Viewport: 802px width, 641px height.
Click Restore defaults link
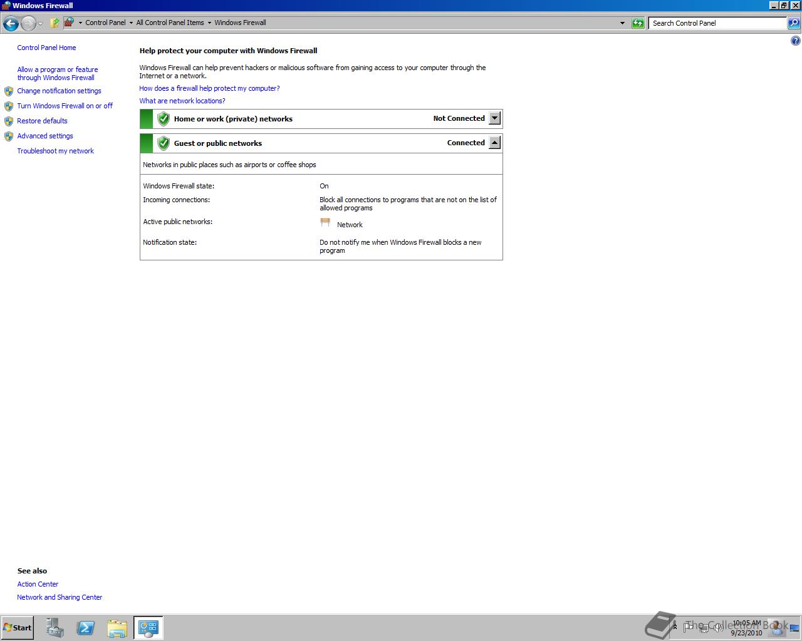tap(42, 121)
